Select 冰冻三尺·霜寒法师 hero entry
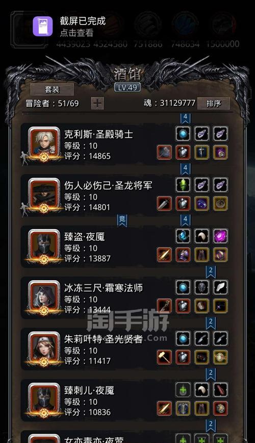The height and width of the screenshot is (443, 255). point(127,298)
